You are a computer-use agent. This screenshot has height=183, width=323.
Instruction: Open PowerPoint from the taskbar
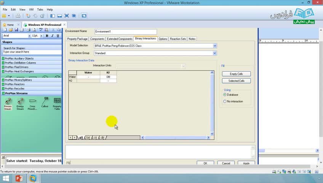pyautogui.click(x=19, y=178)
